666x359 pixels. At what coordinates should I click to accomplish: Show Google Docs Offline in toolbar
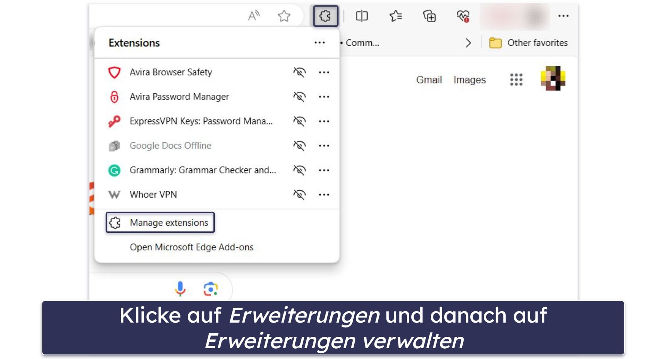[299, 146]
